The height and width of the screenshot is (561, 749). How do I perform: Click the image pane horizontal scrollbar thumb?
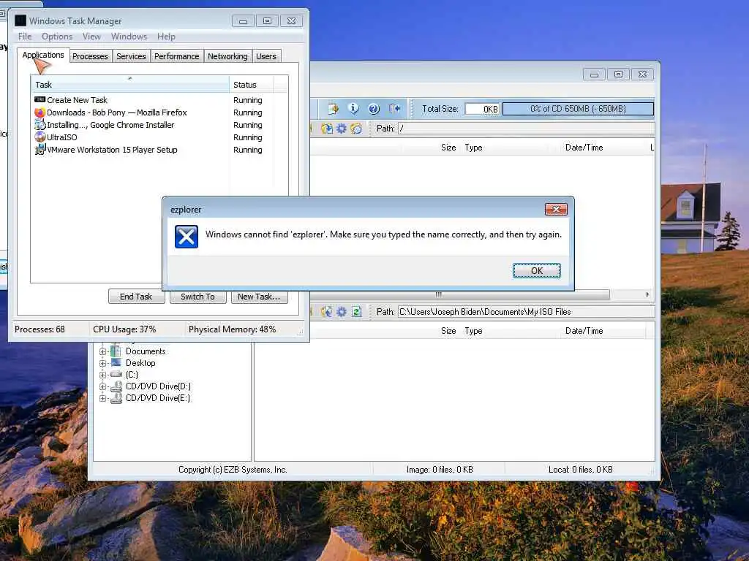coord(438,294)
